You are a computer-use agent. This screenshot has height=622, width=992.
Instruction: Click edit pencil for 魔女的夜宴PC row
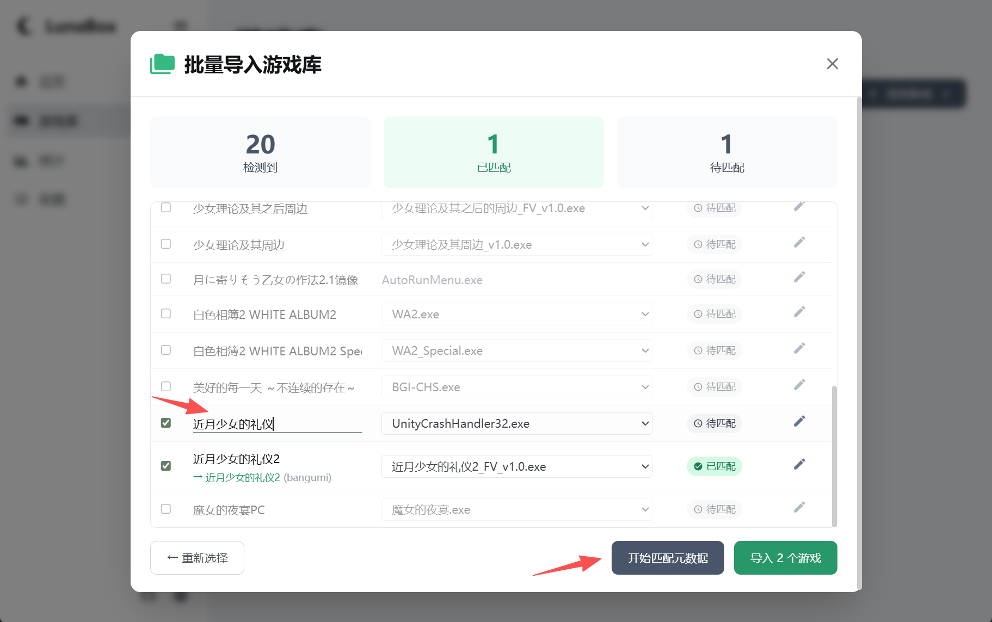point(799,507)
